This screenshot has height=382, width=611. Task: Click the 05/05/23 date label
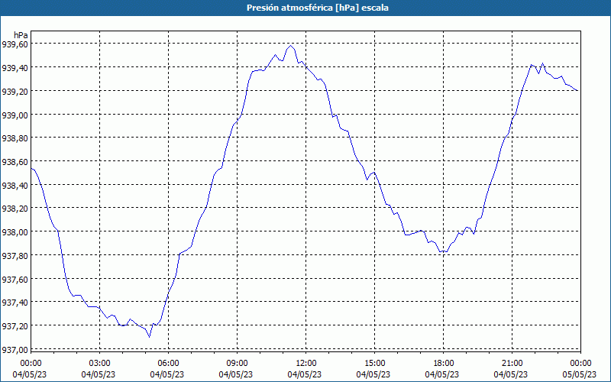click(581, 374)
